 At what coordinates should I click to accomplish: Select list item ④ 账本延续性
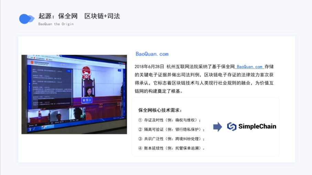[x=171, y=148]
